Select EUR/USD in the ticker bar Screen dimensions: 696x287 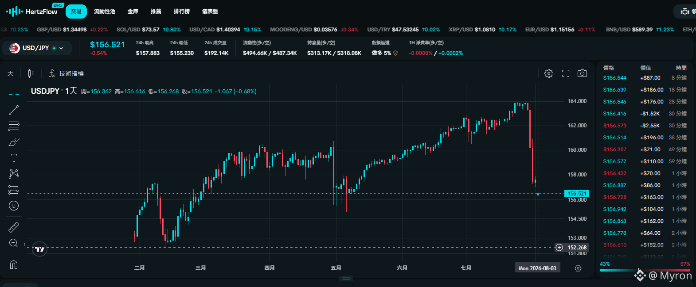560,30
